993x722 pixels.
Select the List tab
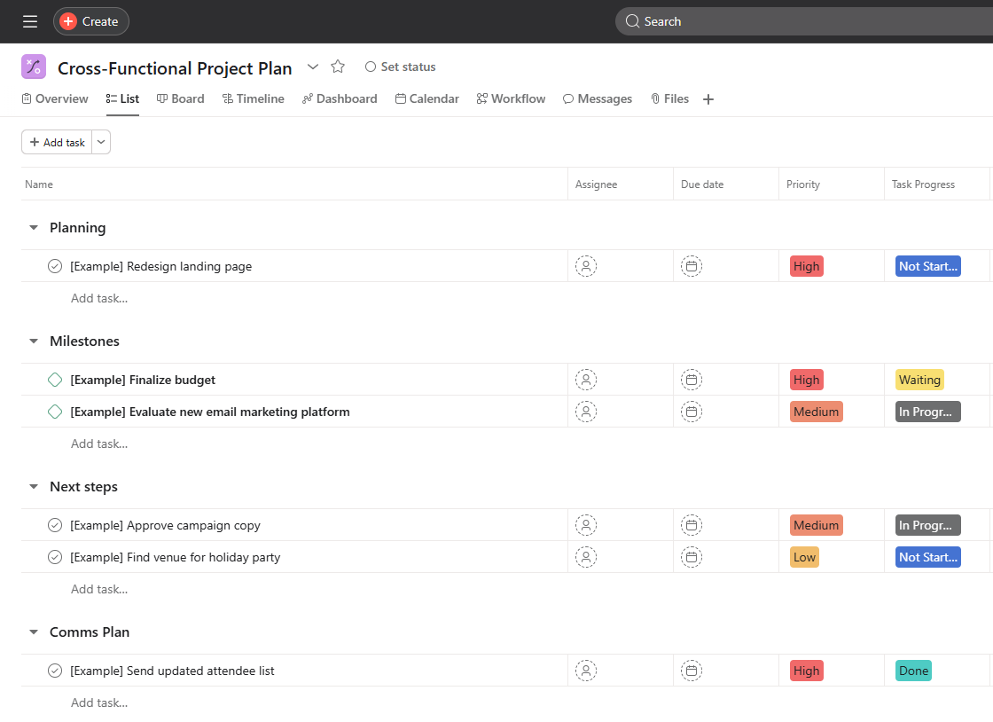[123, 98]
